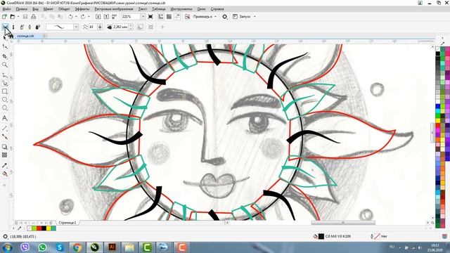Open WhatsApp from the taskbar
Screen dimensions: 450x253
click(42, 247)
